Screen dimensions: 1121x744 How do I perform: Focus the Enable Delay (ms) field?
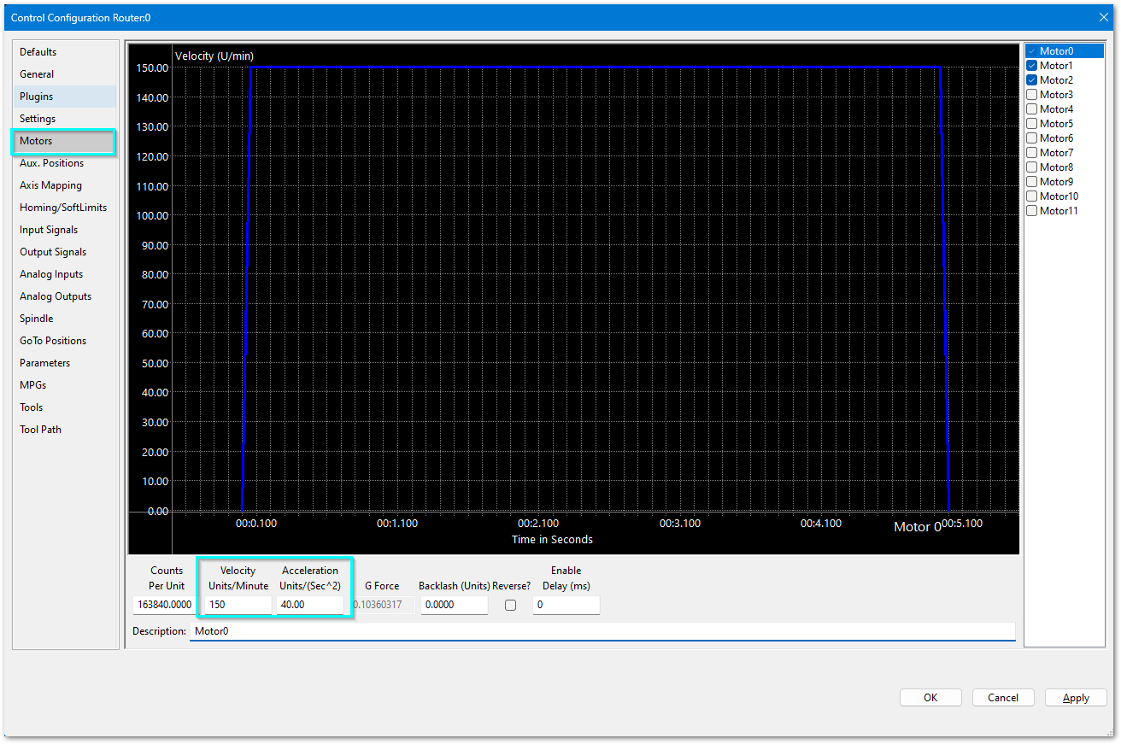[x=566, y=605]
